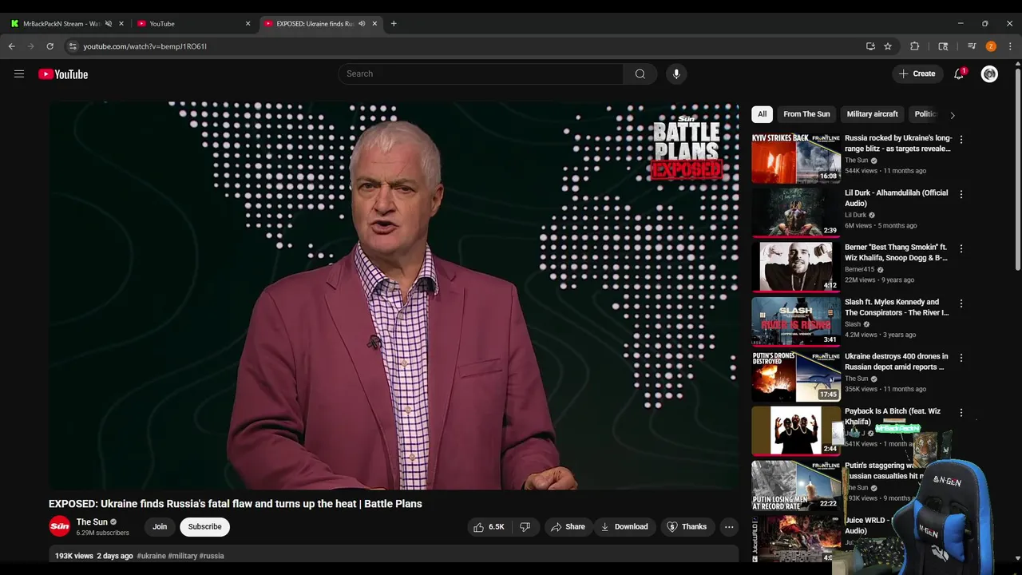Open the YouTube guide hamburger menu
The width and height of the screenshot is (1022, 575).
19,73
